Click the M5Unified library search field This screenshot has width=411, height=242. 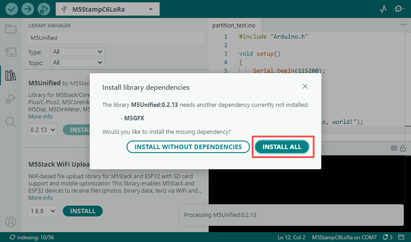tap(116, 38)
